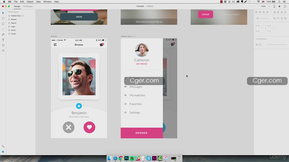Open the File menu
The width and height of the screenshot is (289, 162).
(16, 2)
